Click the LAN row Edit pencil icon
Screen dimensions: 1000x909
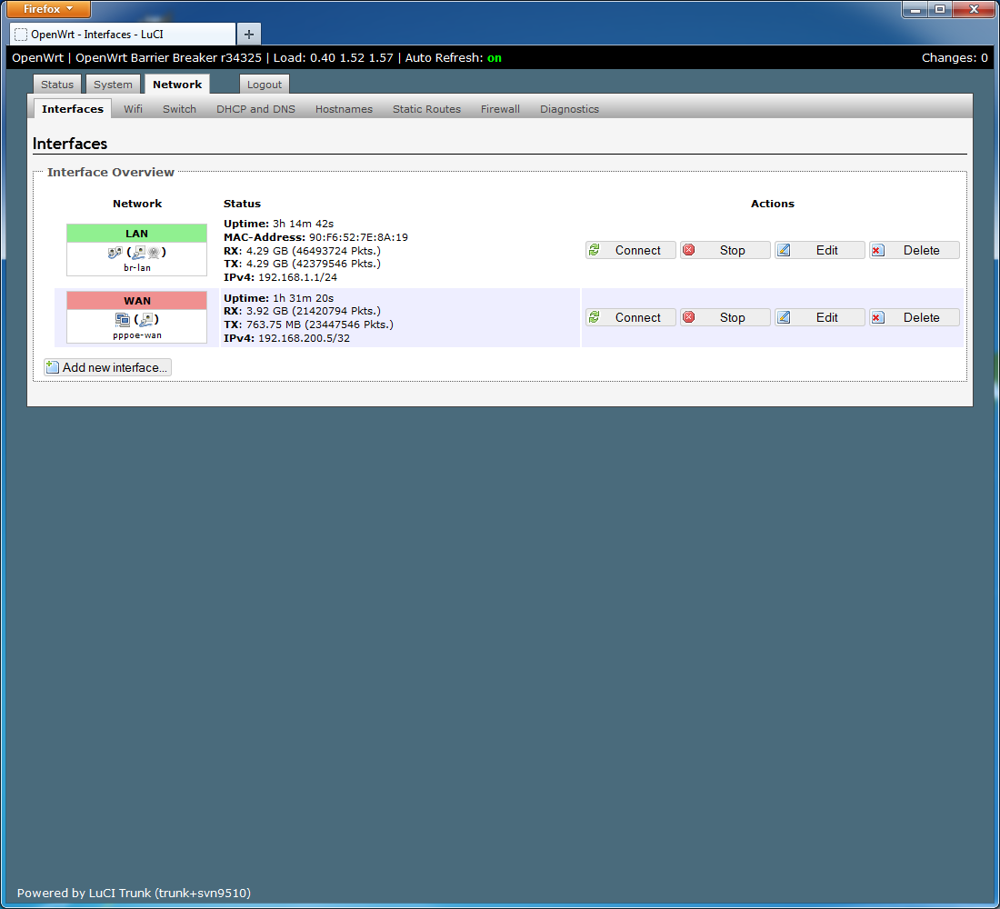784,250
